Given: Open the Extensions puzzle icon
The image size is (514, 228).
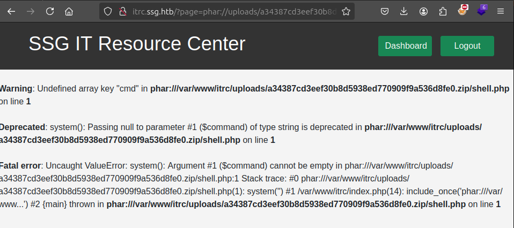Looking at the screenshot, I should [443, 11].
